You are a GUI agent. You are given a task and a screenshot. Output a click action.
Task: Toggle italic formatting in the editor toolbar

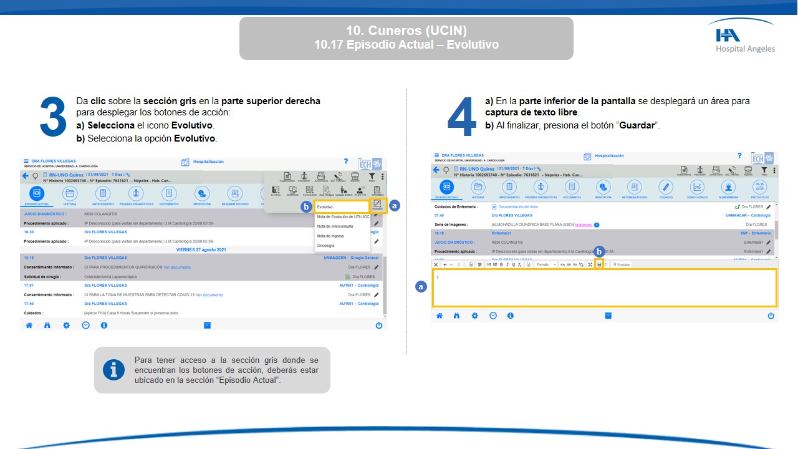coord(506,264)
